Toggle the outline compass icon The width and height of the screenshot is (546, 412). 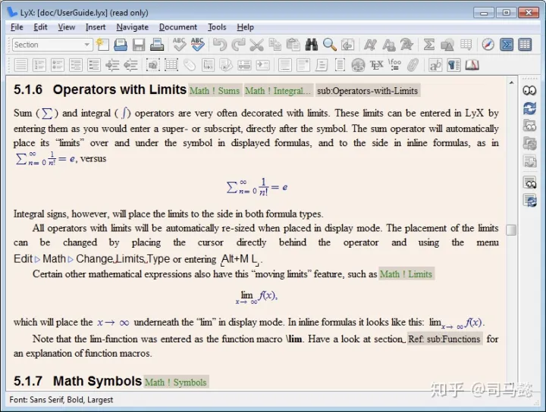(x=488, y=45)
